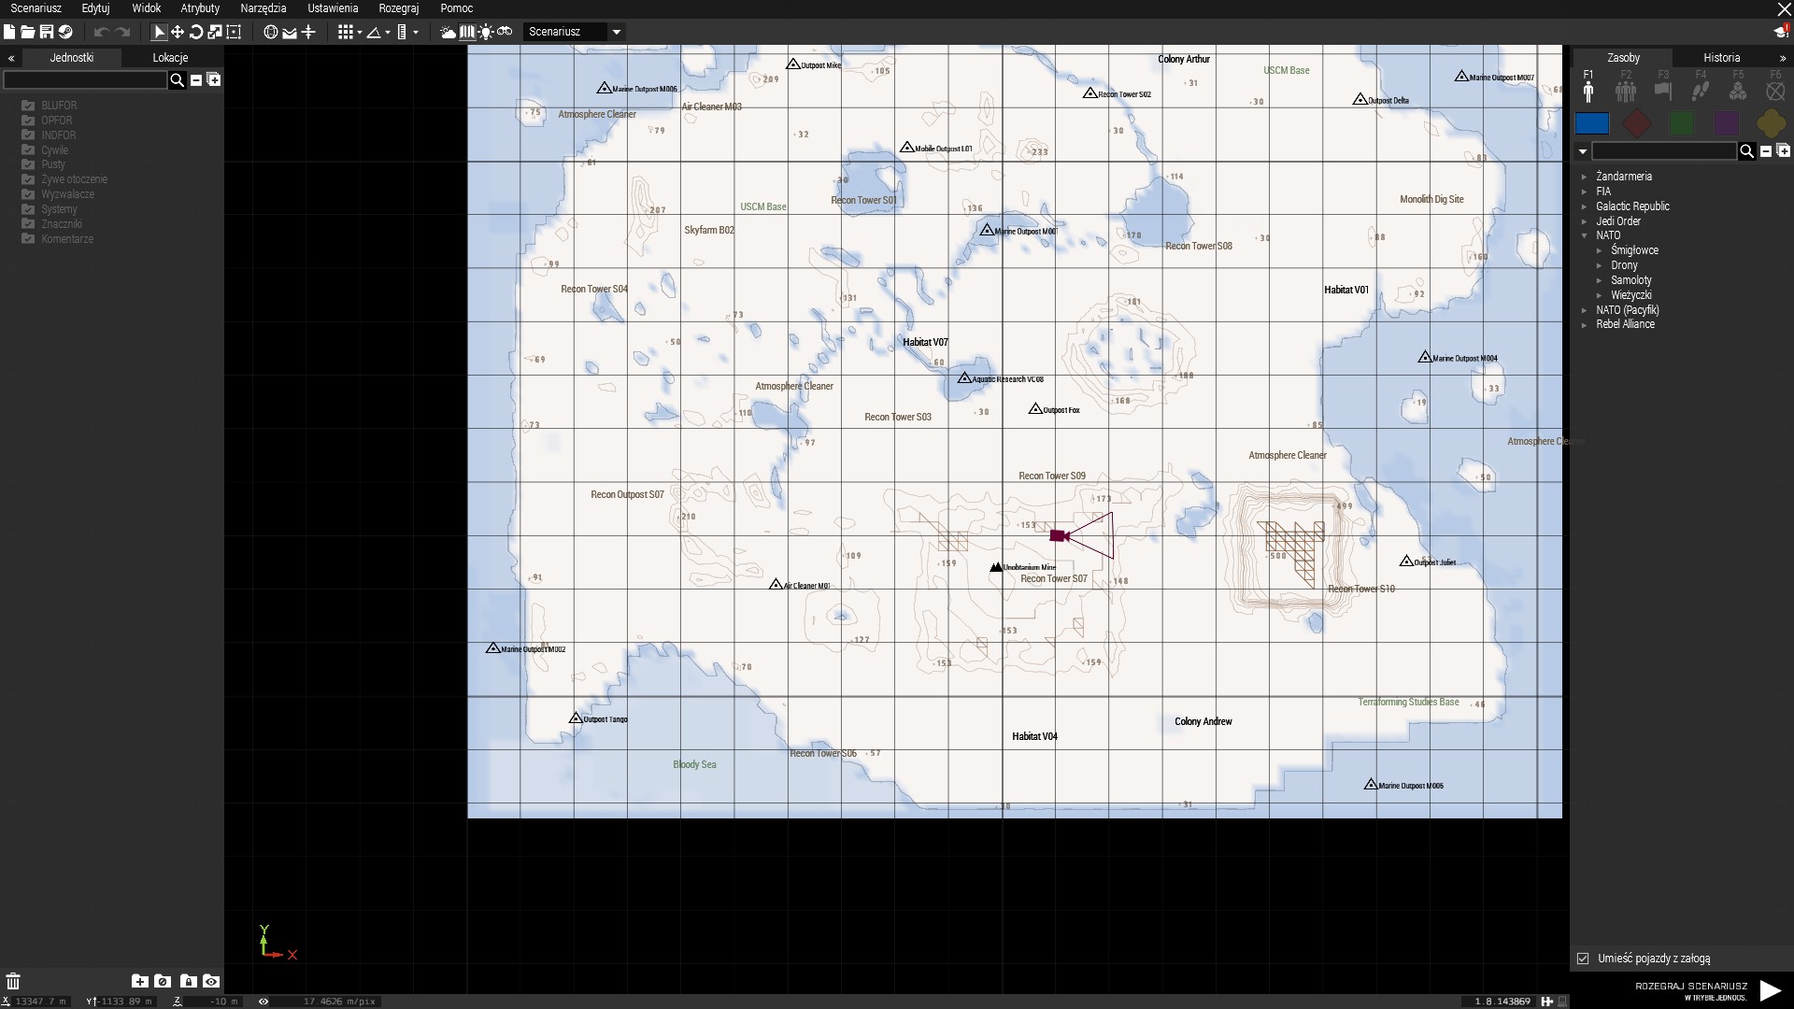
Task: Select the F2 group compositions mode
Action: (x=1626, y=87)
